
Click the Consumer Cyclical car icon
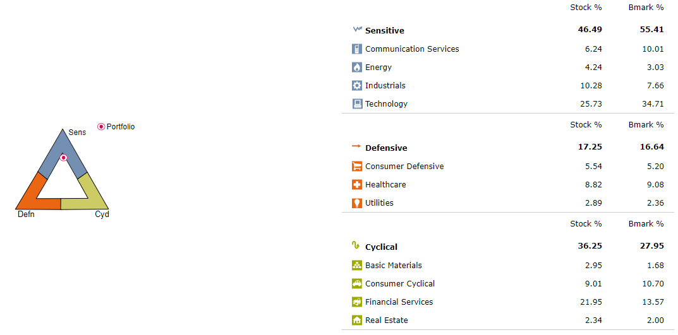pyautogui.click(x=357, y=284)
